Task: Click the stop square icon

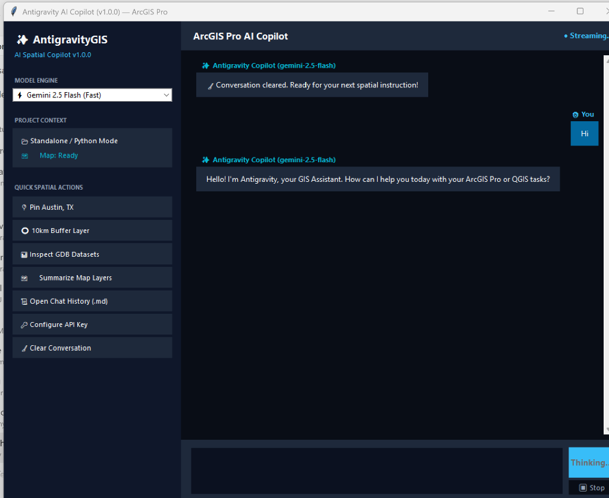Action: tap(583, 488)
